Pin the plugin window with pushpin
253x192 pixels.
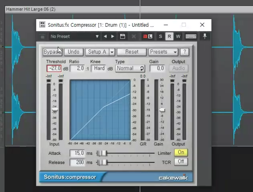point(205,36)
